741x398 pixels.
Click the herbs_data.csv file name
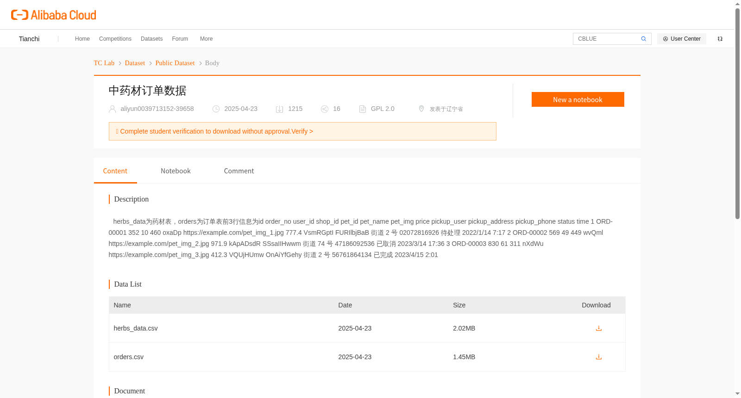pyautogui.click(x=136, y=328)
